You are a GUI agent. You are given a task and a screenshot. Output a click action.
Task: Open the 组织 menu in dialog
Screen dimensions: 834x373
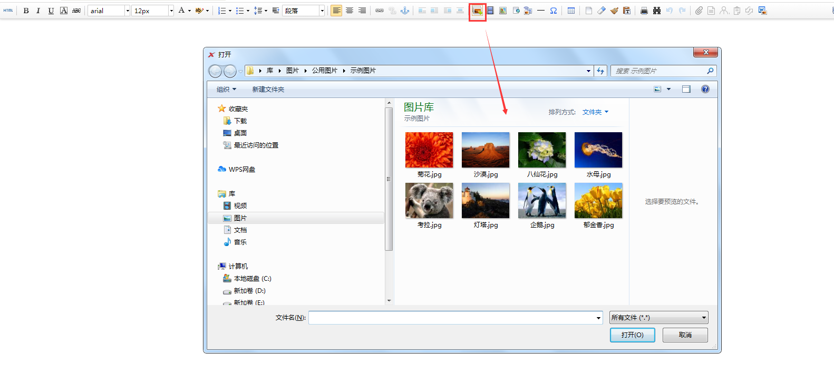click(x=226, y=90)
